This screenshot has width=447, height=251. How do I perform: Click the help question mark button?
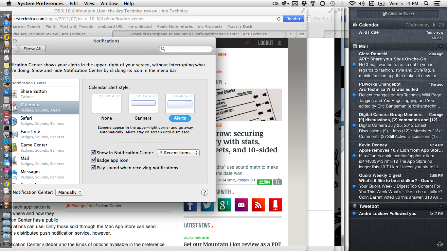coord(205,192)
